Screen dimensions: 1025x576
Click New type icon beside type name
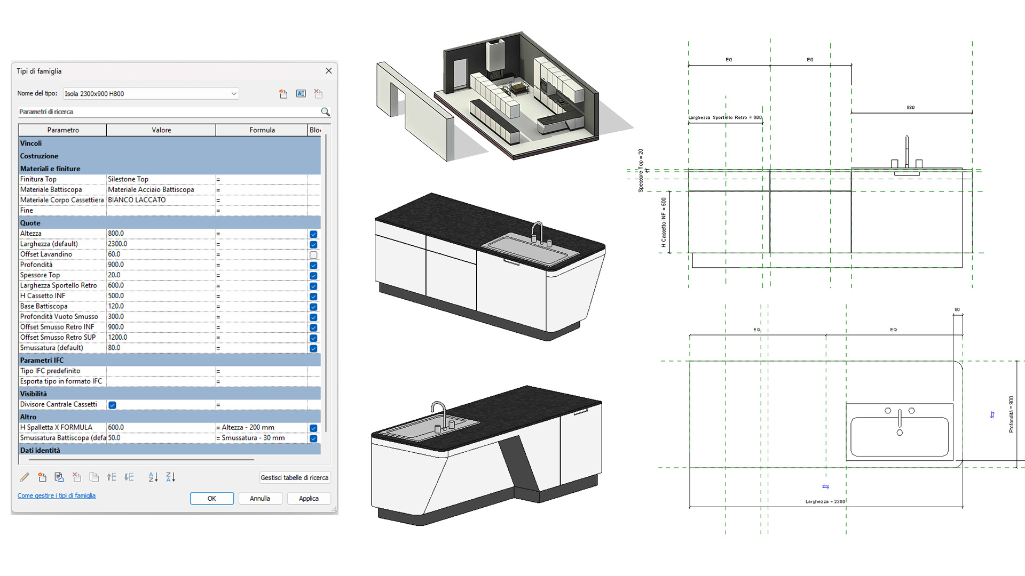[x=283, y=94]
